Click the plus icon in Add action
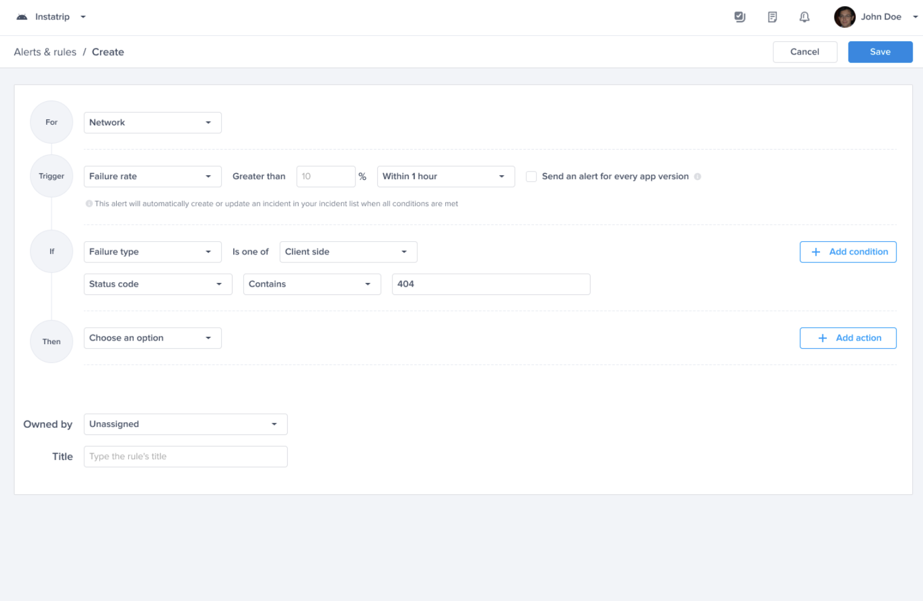The image size is (923, 601). coord(822,338)
